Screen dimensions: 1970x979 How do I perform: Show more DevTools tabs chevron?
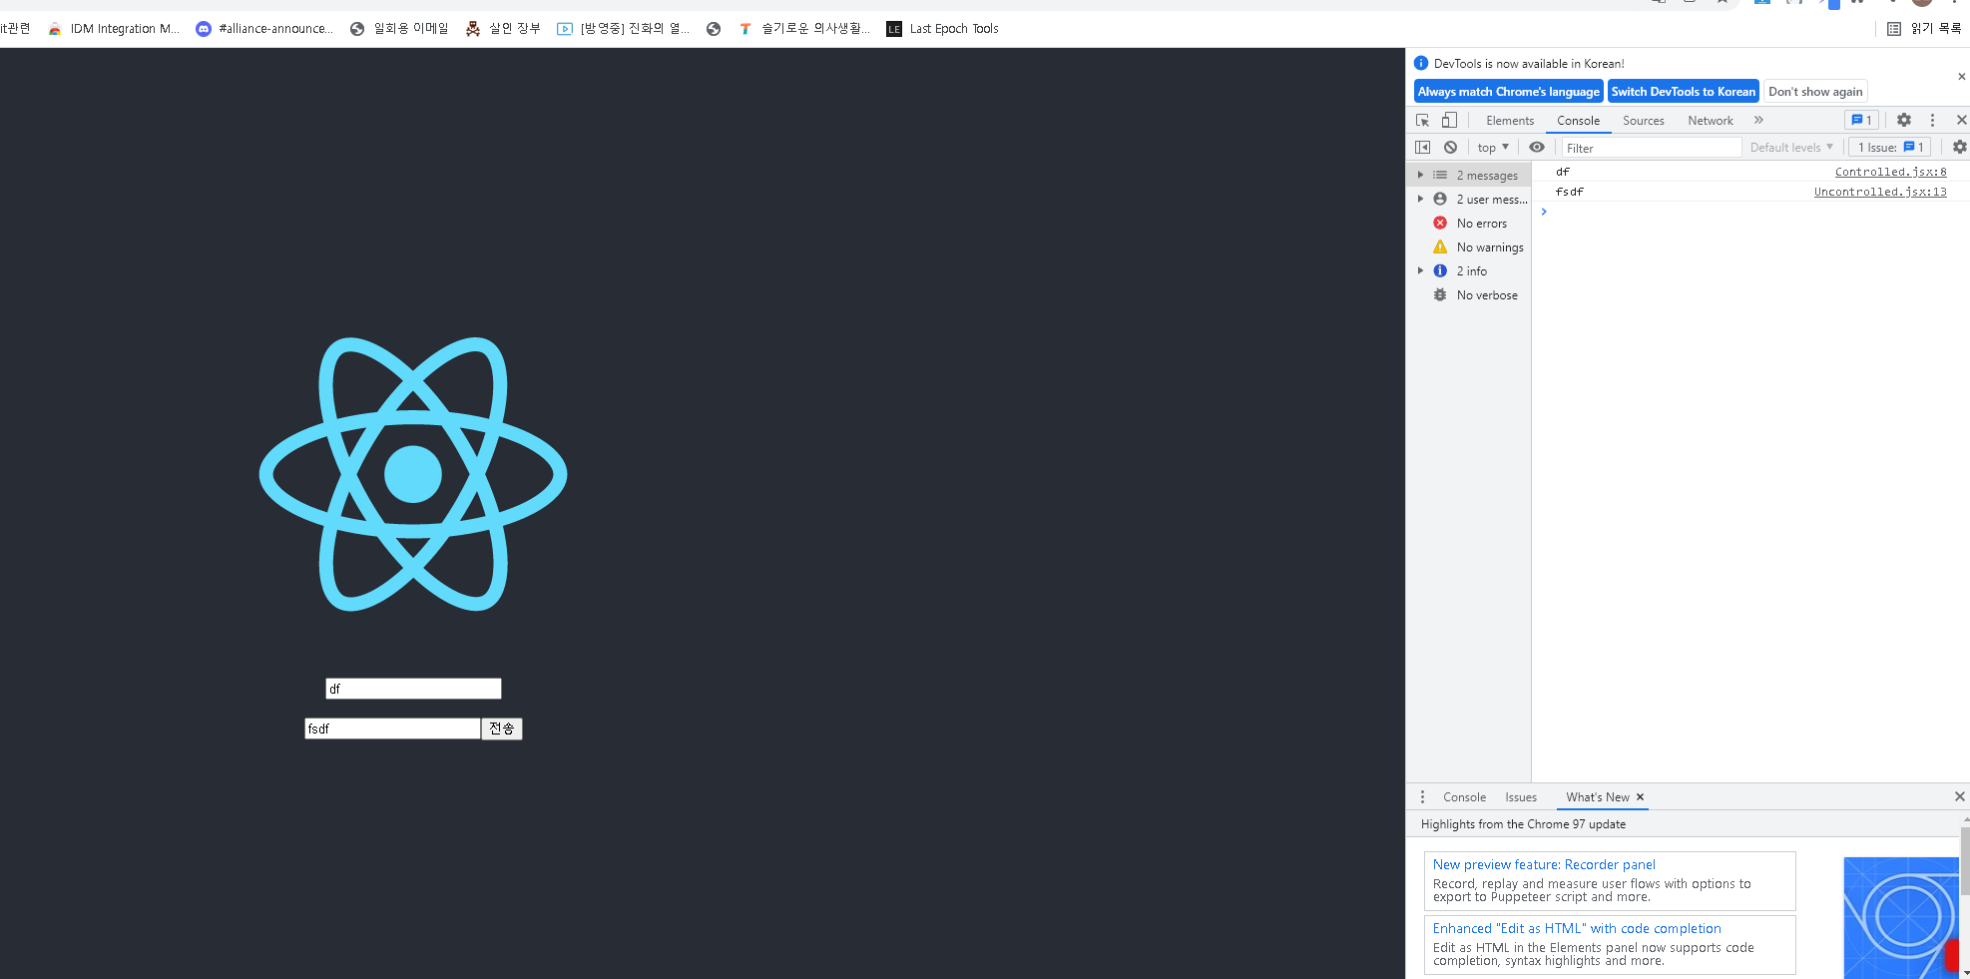1758,120
